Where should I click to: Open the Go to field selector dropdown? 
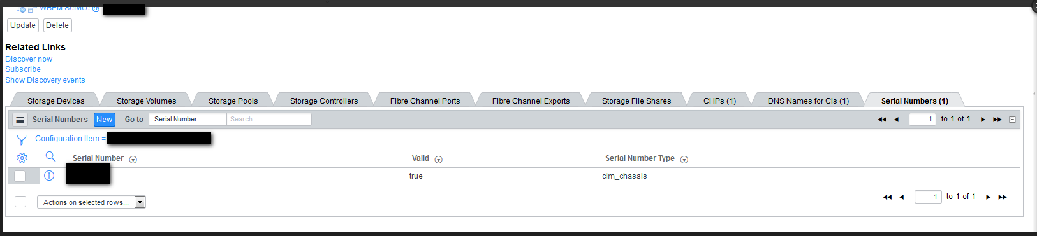coord(188,119)
